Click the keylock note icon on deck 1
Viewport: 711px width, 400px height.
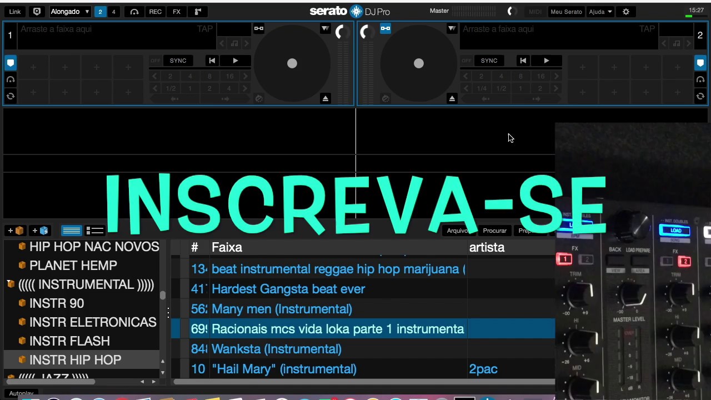pyautogui.click(x=234, y=43)
